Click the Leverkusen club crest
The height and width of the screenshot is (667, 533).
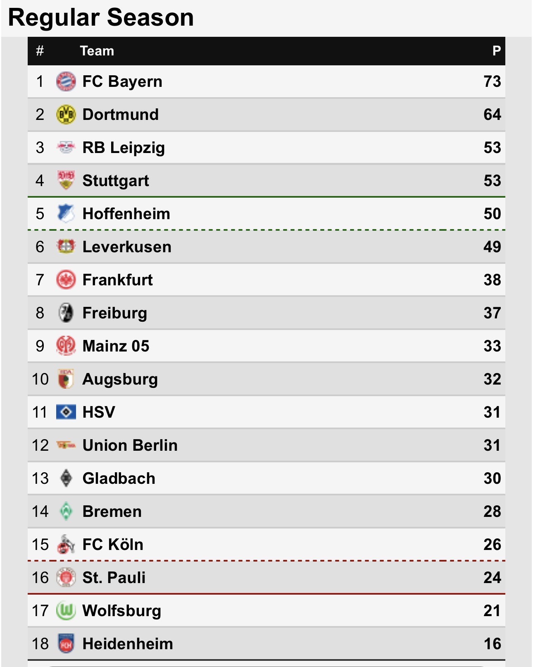[66, 246]
